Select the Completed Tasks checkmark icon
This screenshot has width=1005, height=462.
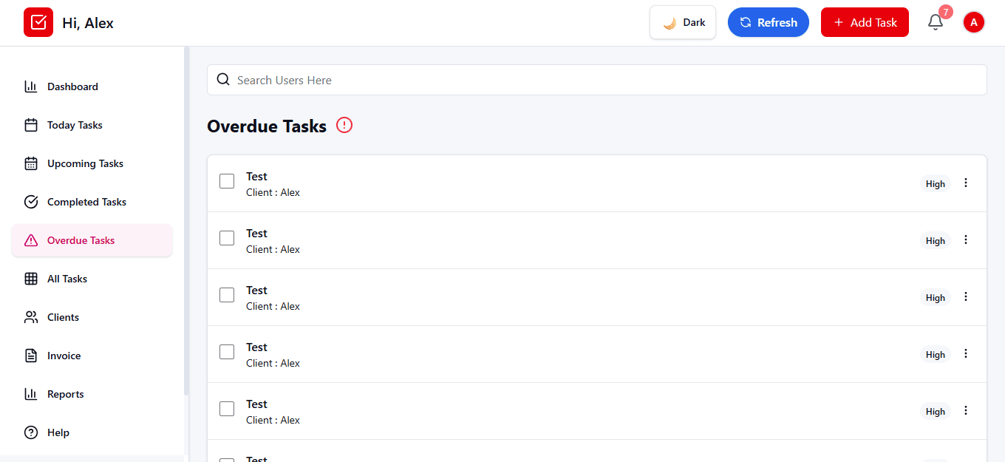(x=30, y=202)
